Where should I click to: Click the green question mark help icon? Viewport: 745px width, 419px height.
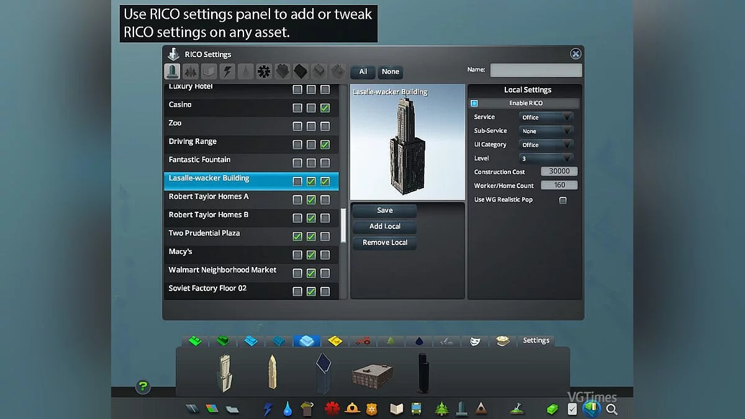coord(143,387)
